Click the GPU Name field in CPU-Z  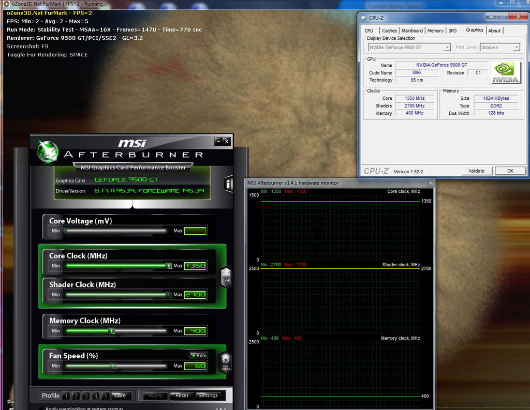(441, 65)
